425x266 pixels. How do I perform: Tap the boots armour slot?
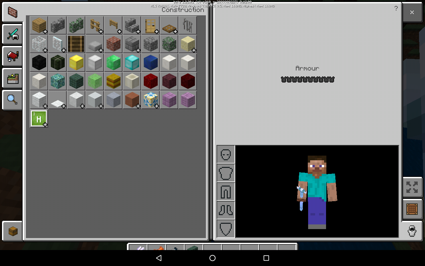click(226, 210)
